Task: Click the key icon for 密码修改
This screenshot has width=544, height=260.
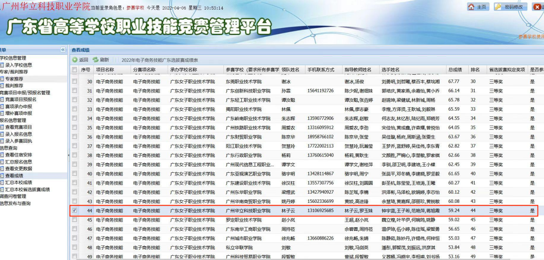Action: 499,7
